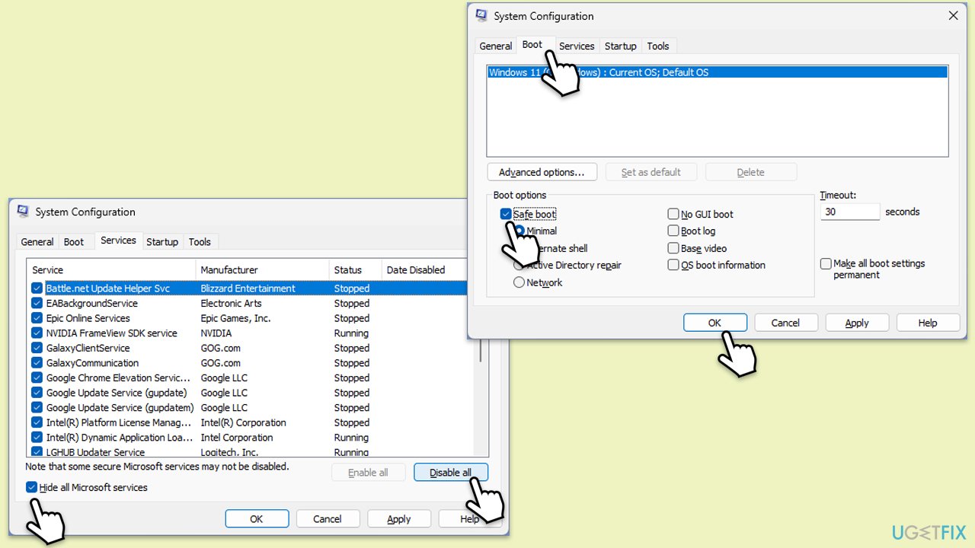
Task: Switch to the Boot tab in top window
Action: pyautogui.click(x=532, y=45)
